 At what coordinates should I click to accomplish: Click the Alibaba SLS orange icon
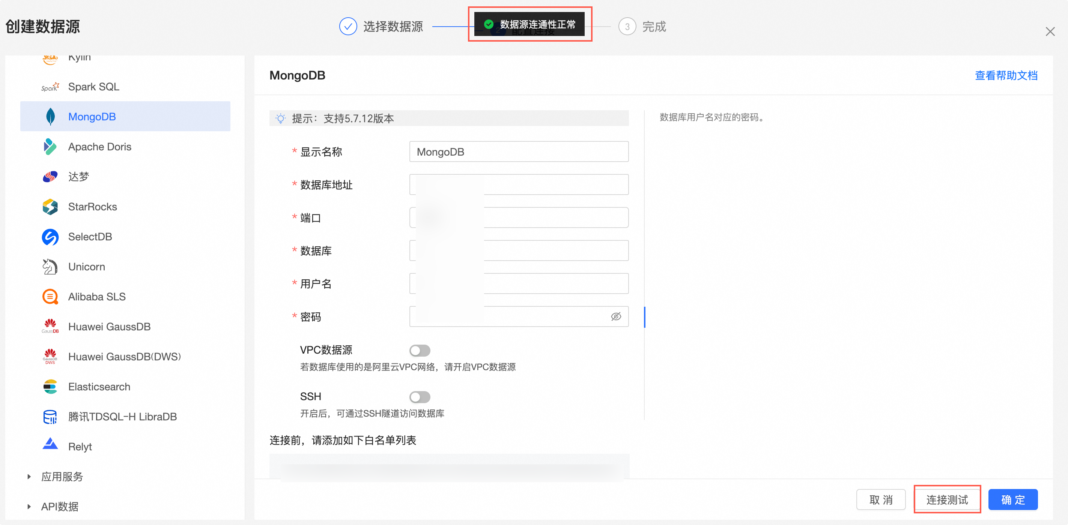coord(50,297)
